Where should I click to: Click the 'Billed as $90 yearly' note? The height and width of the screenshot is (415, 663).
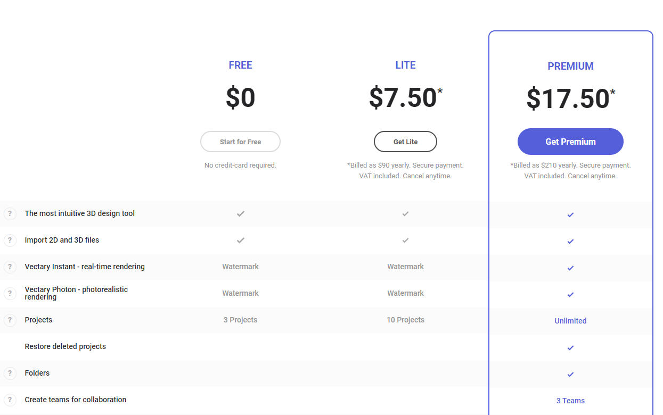405,171
